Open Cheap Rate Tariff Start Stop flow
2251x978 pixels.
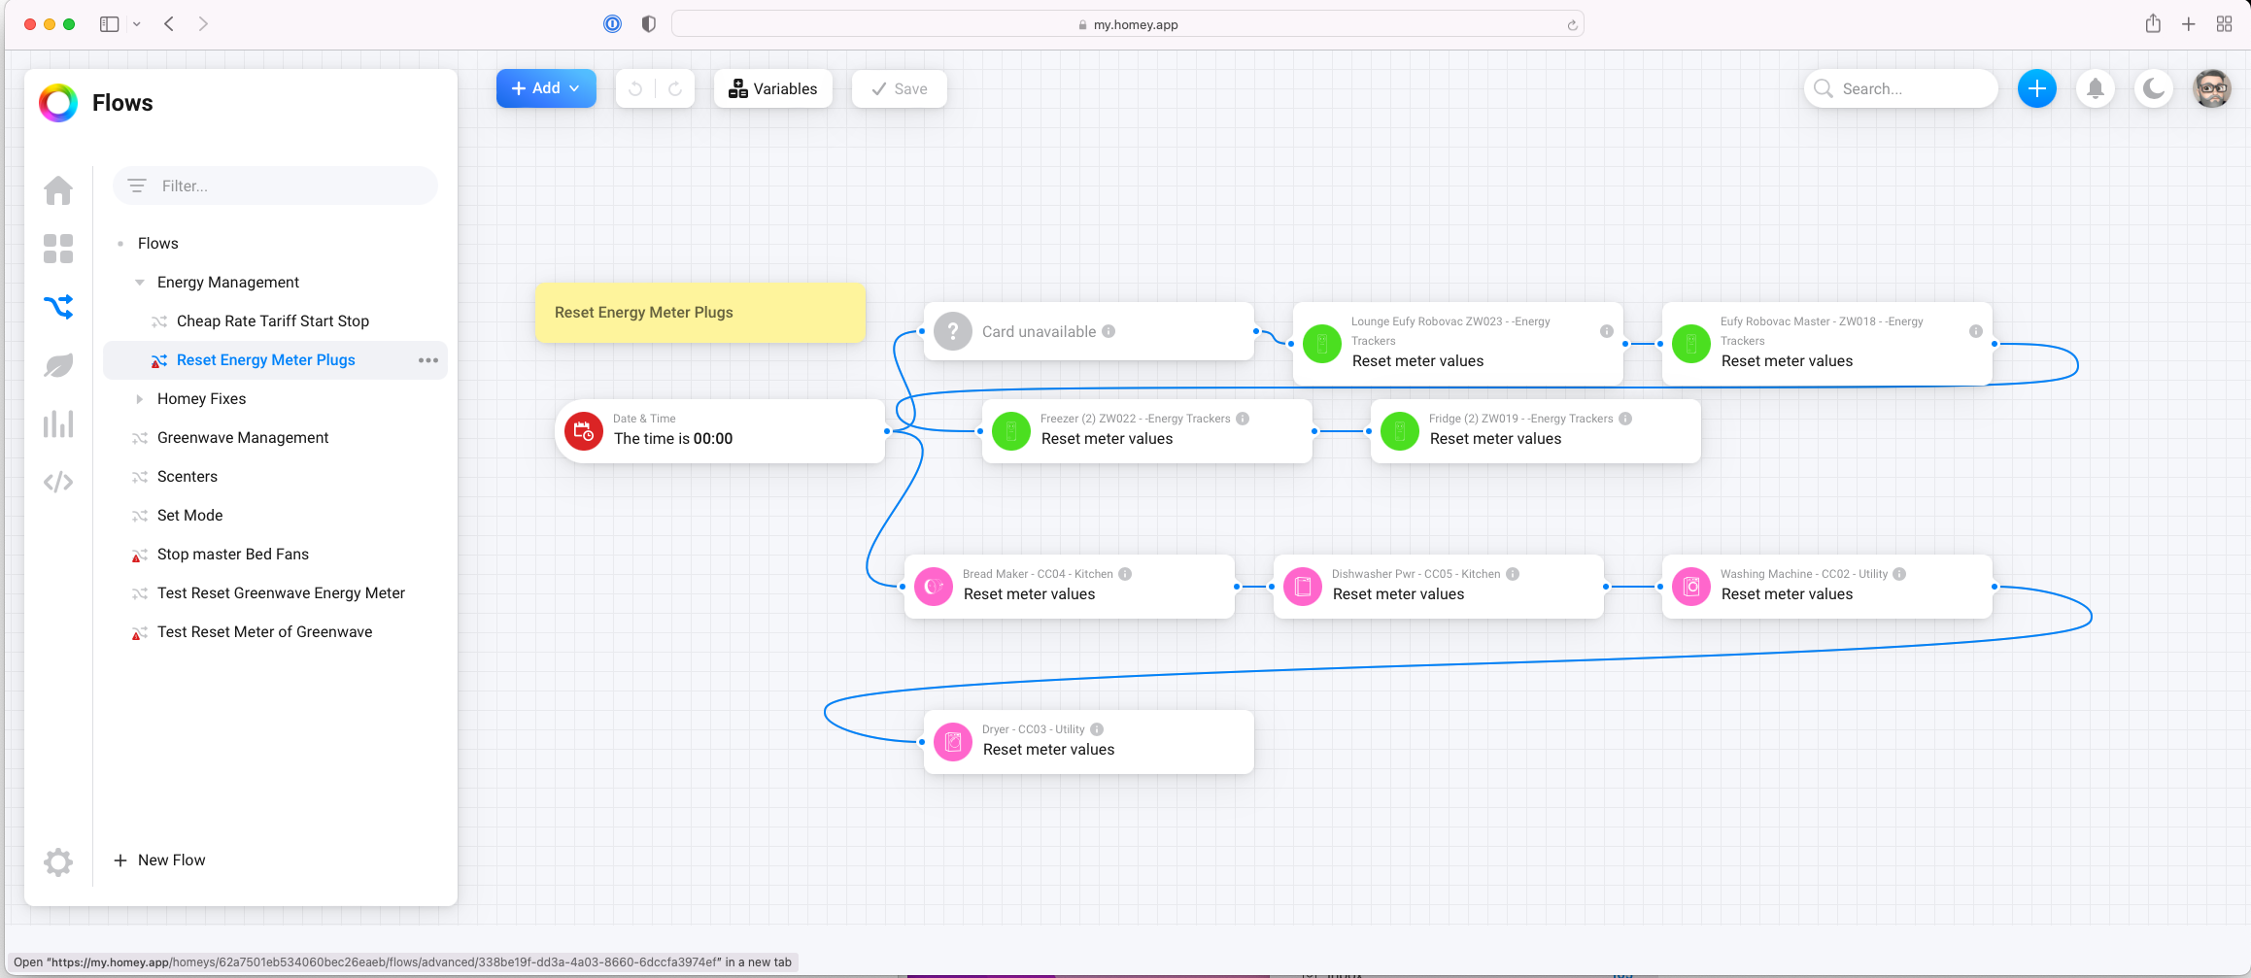point(275,321)
